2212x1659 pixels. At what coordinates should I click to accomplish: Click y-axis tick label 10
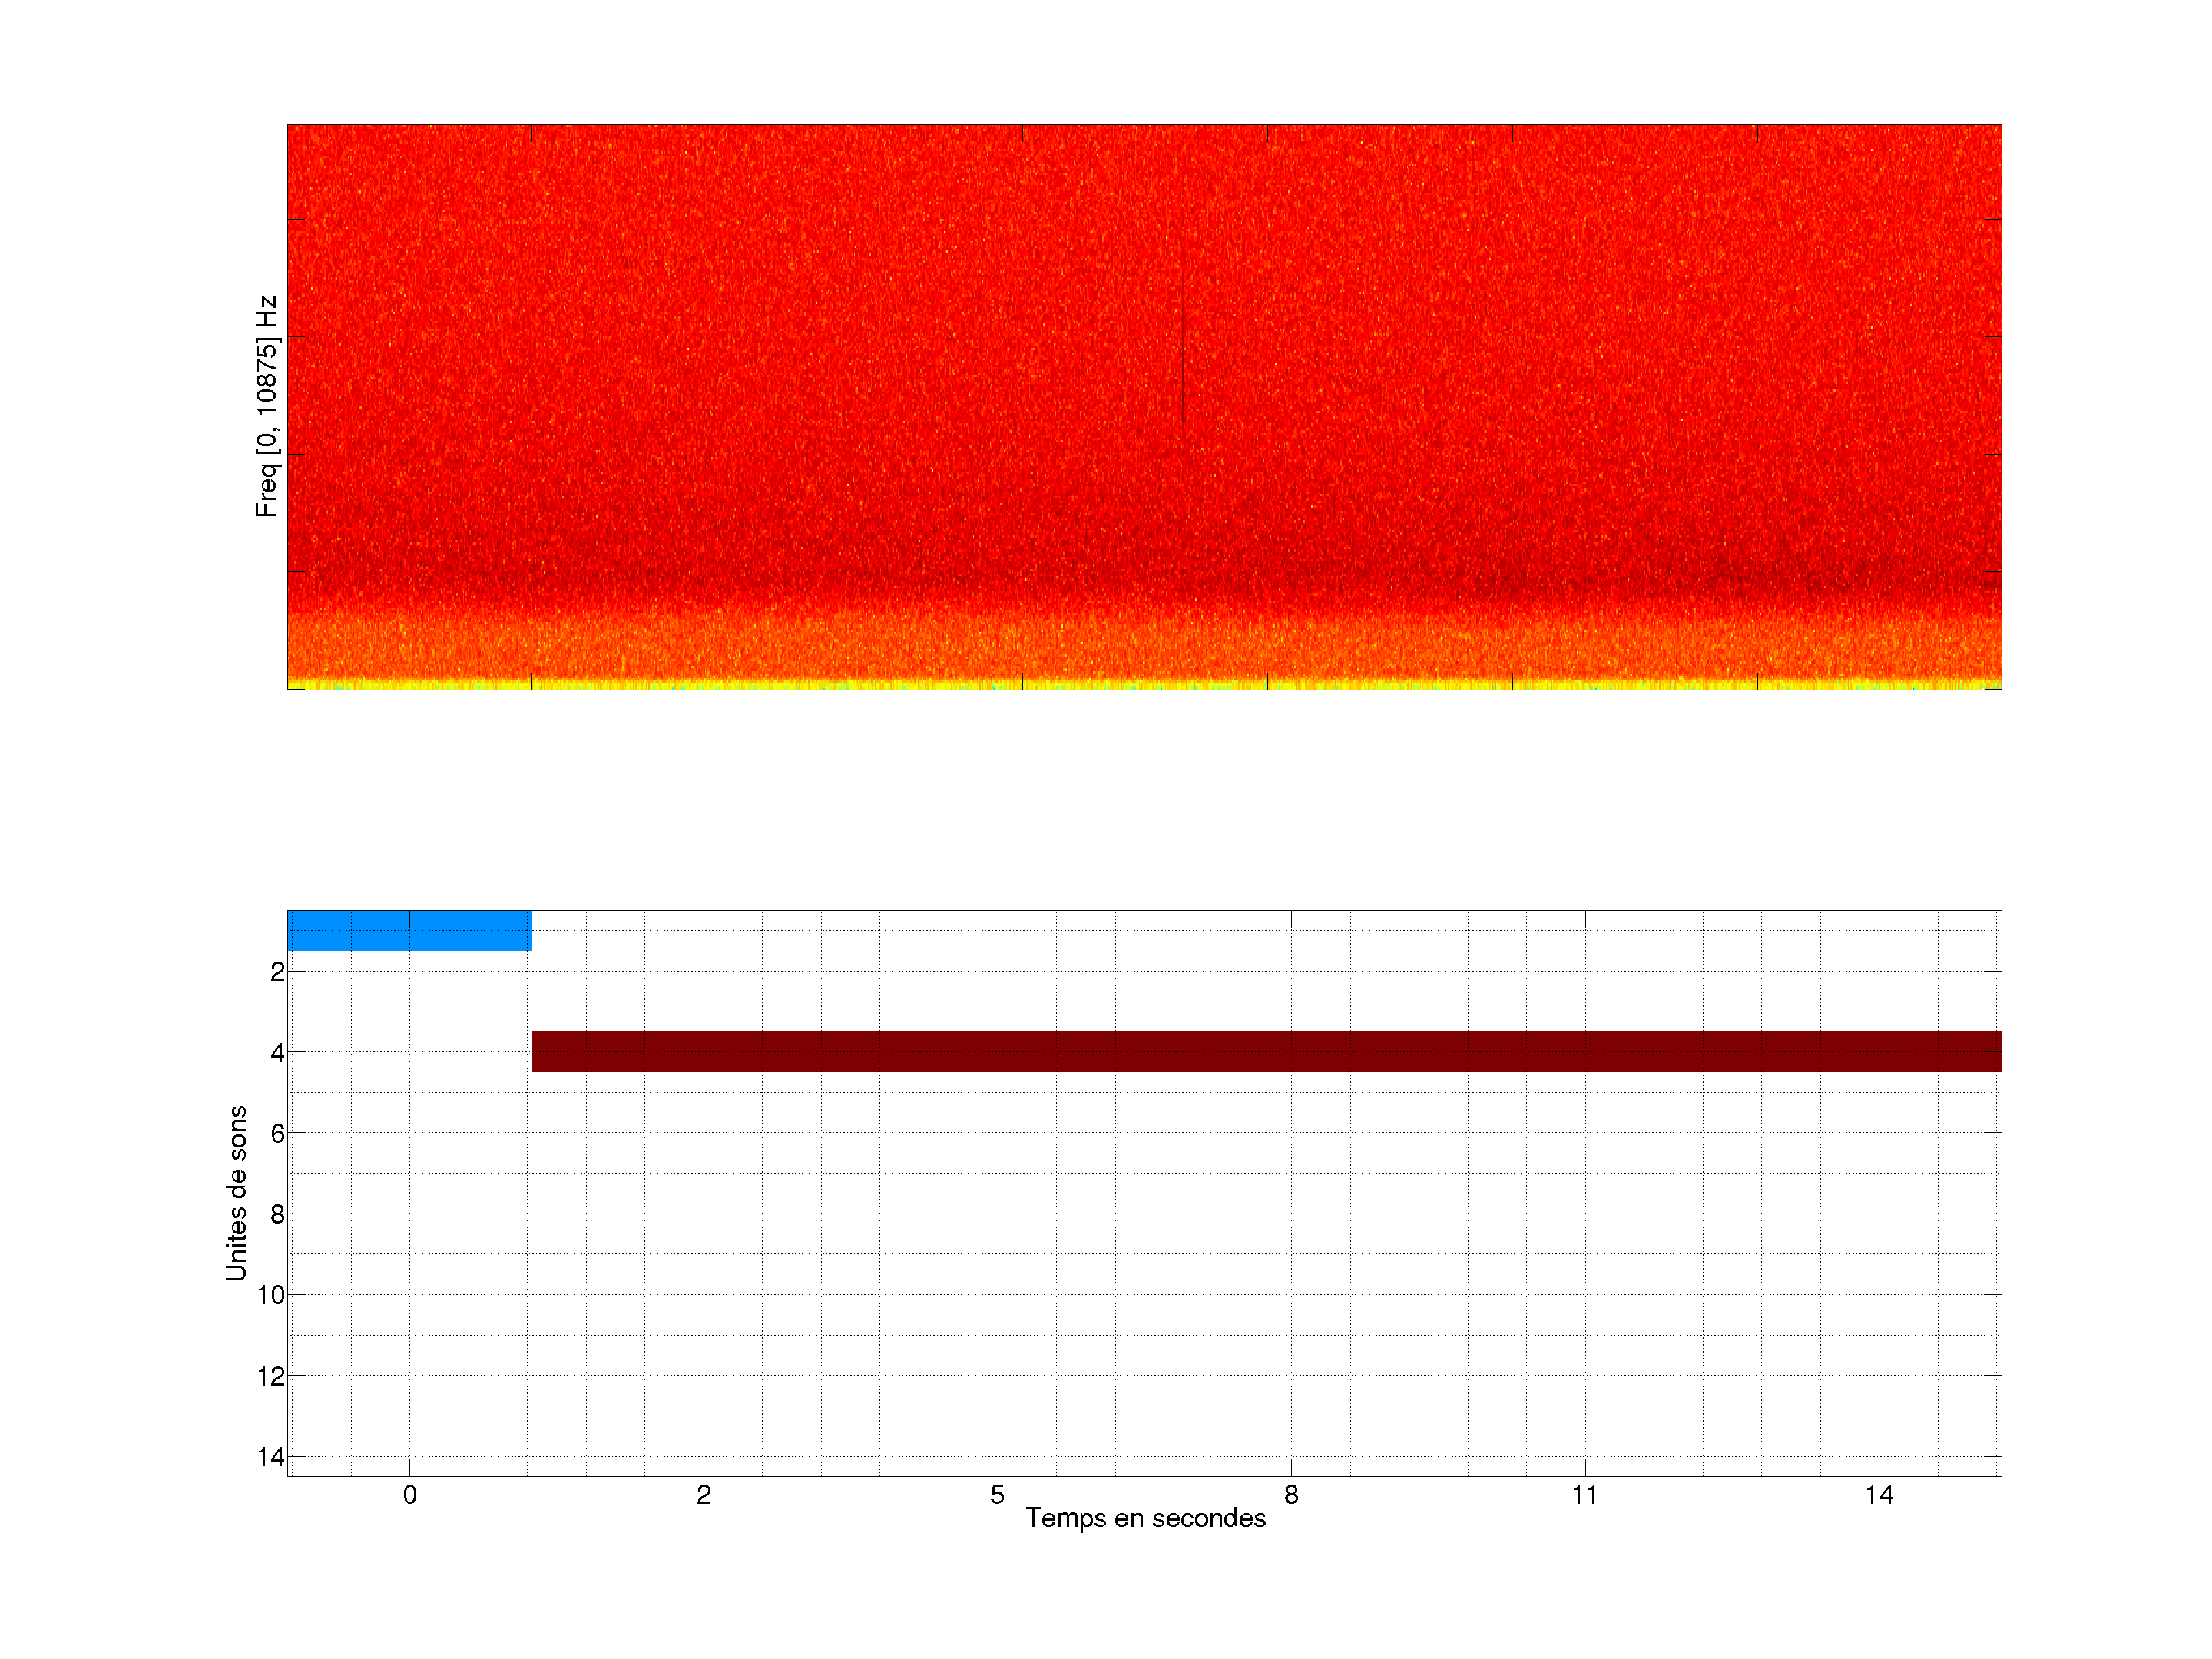pyautogui.click(x=271, y=1295)
